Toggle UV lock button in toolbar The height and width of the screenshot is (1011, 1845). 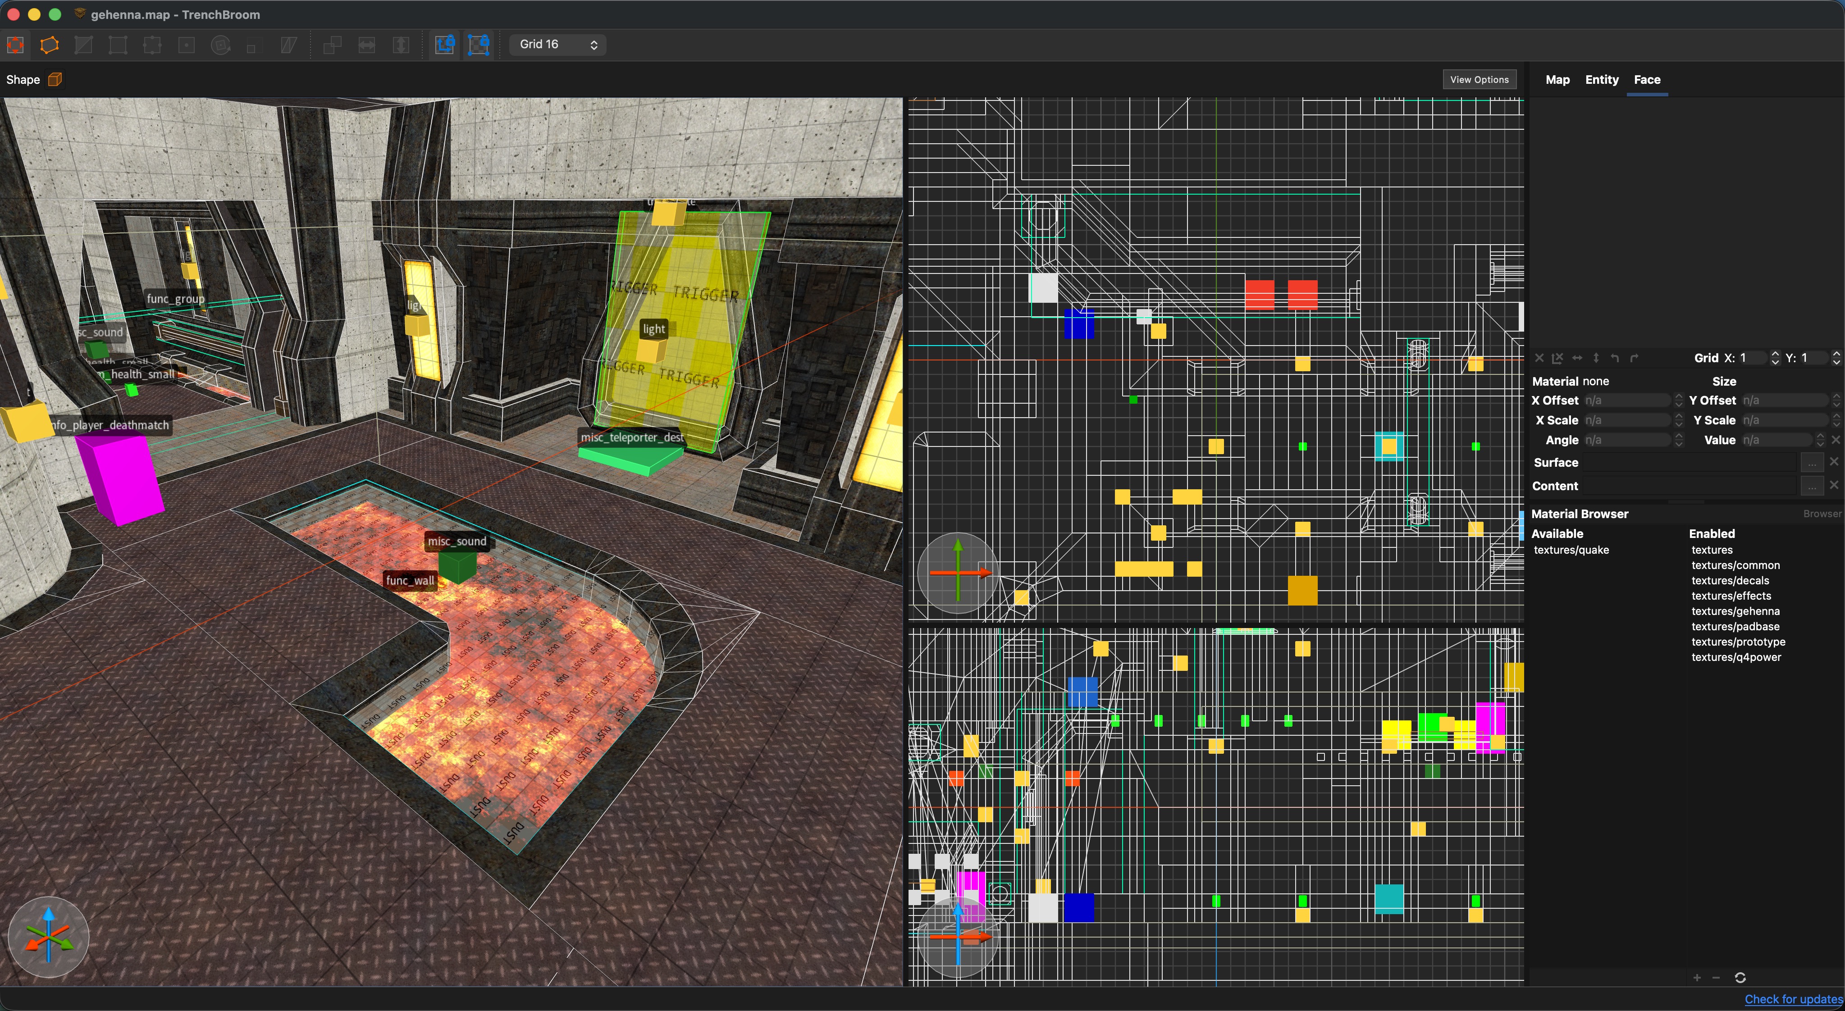pyautogui.click(x=479, y=45)
